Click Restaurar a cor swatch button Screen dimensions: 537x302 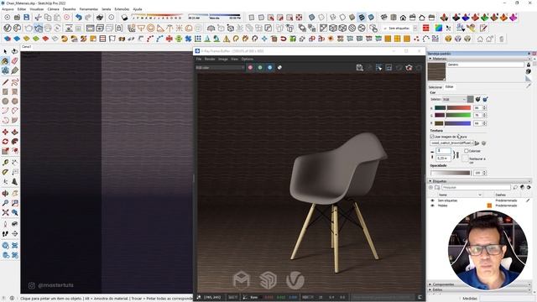(465, 159)
